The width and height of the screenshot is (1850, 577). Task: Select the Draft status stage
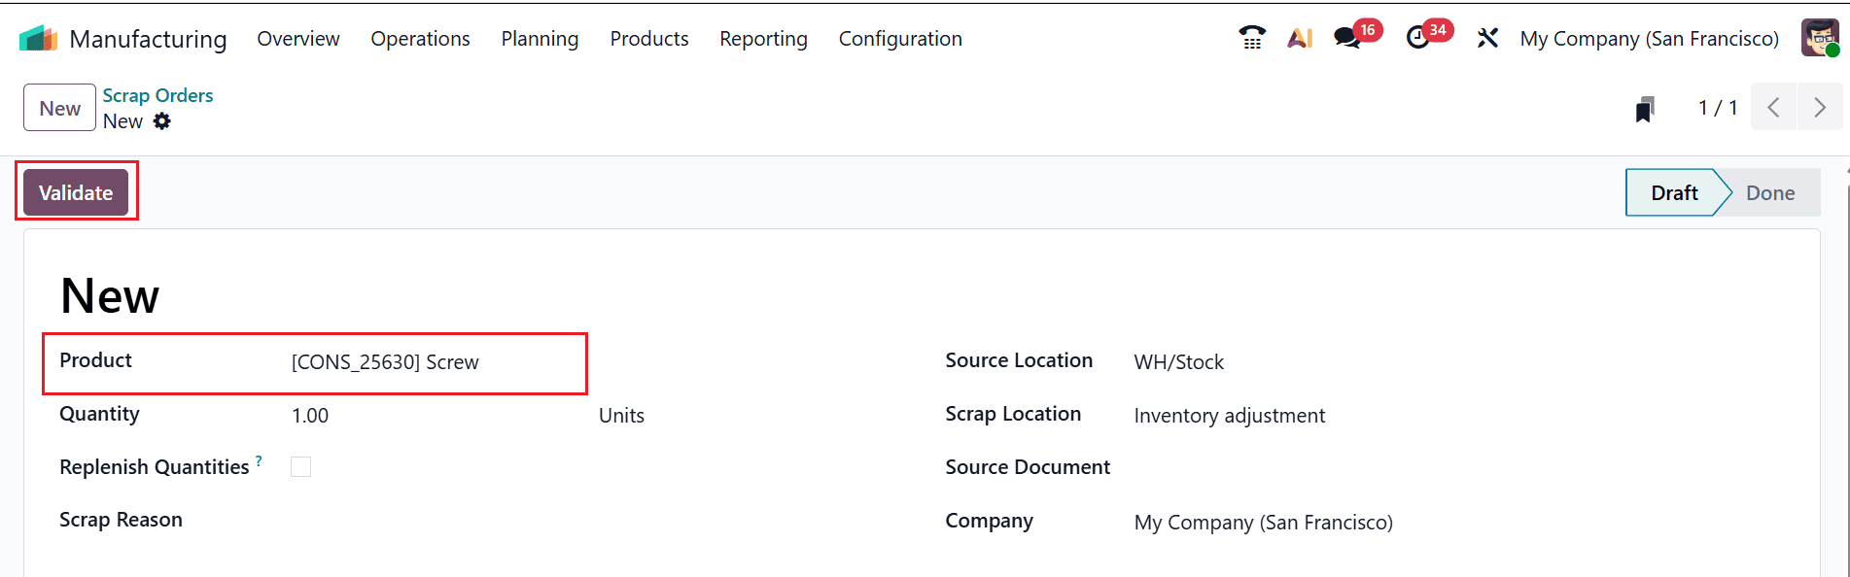(x=1674, y=192)
